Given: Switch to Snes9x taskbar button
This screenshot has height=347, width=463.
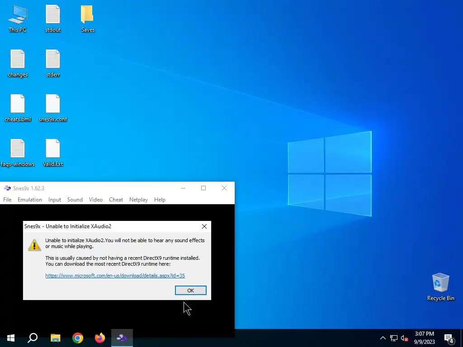Looking at the screenshot, I should pos(122,338).
